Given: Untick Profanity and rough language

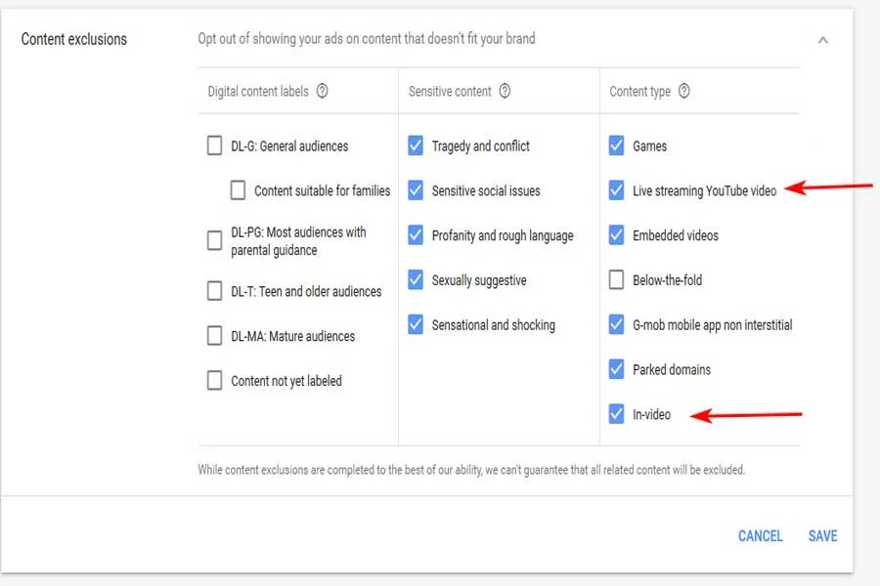Looking at the screenshot, I should (416, 235).
